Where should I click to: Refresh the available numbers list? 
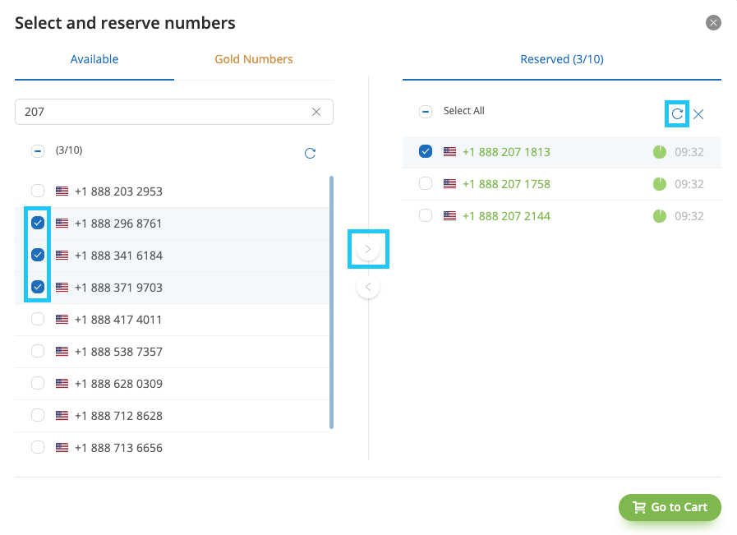click(x=310, y=153)
